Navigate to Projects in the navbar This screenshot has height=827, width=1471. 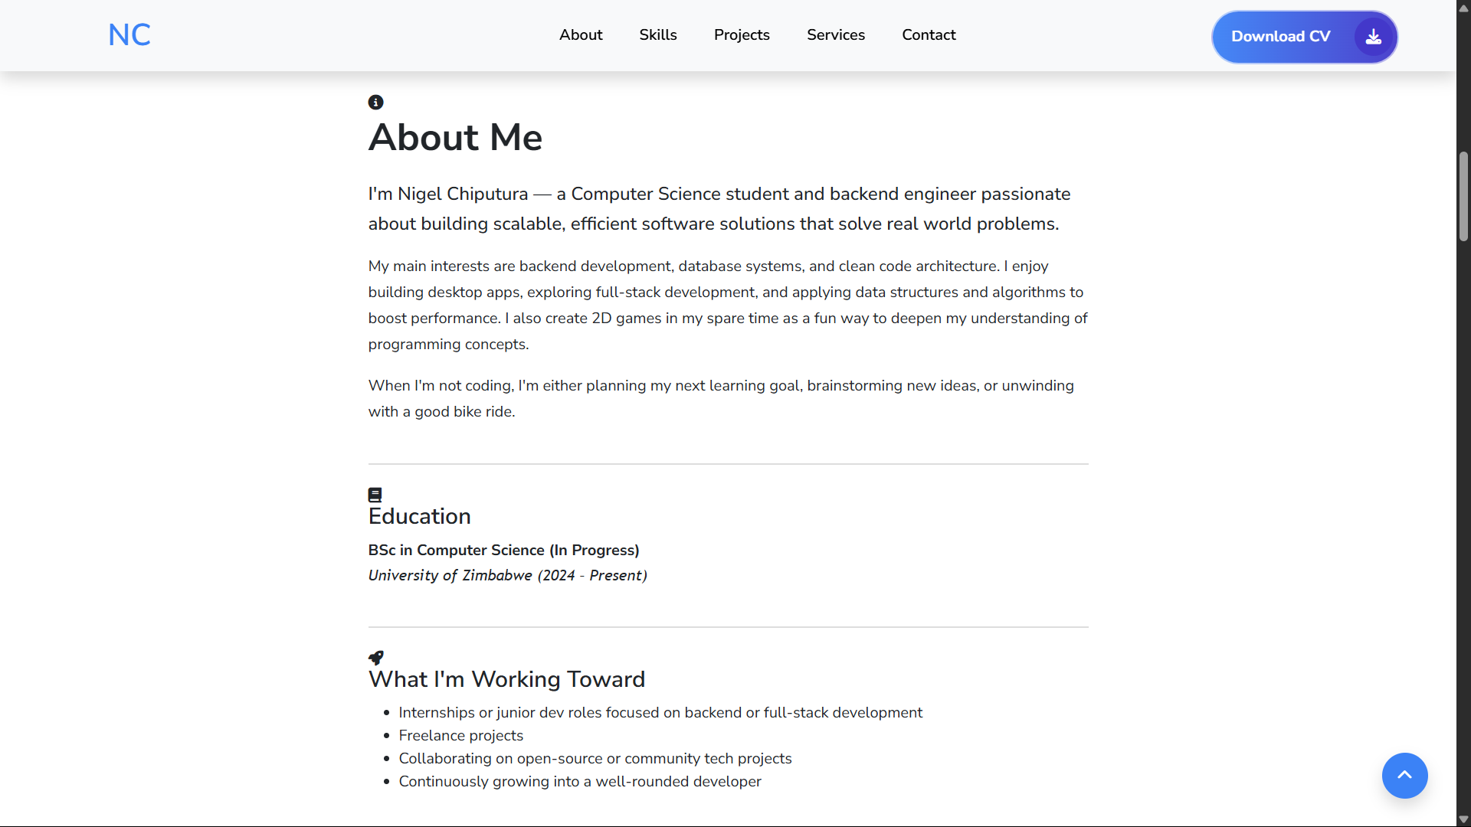(x=742, y=35)
